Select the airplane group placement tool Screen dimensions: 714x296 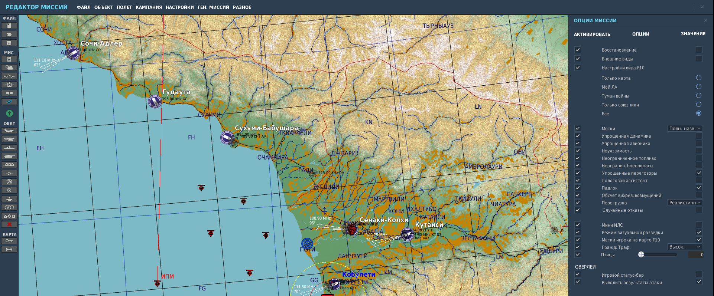click(9, 131)
